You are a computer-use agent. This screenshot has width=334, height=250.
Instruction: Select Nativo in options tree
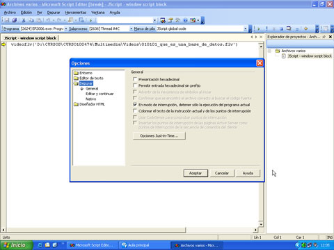(x=91, y=99)
